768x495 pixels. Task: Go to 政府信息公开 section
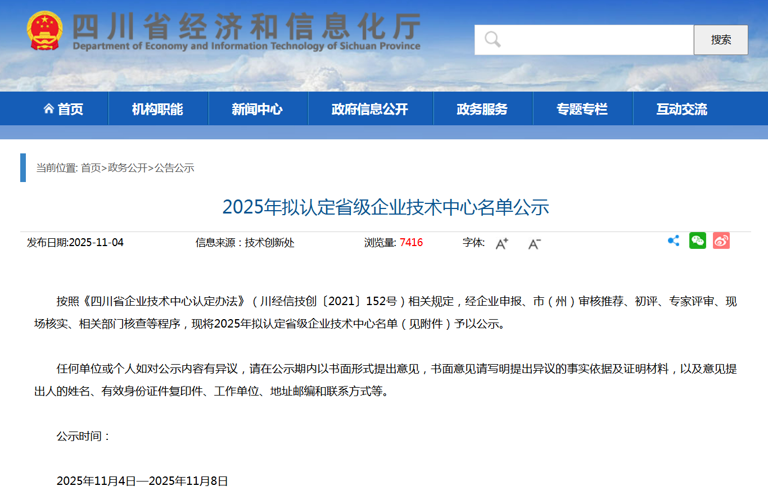tap(369, 109)
